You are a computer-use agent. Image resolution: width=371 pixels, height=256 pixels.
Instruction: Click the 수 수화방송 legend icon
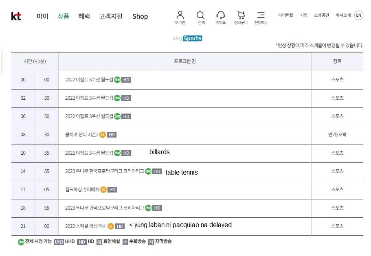[x=125, y=242]
